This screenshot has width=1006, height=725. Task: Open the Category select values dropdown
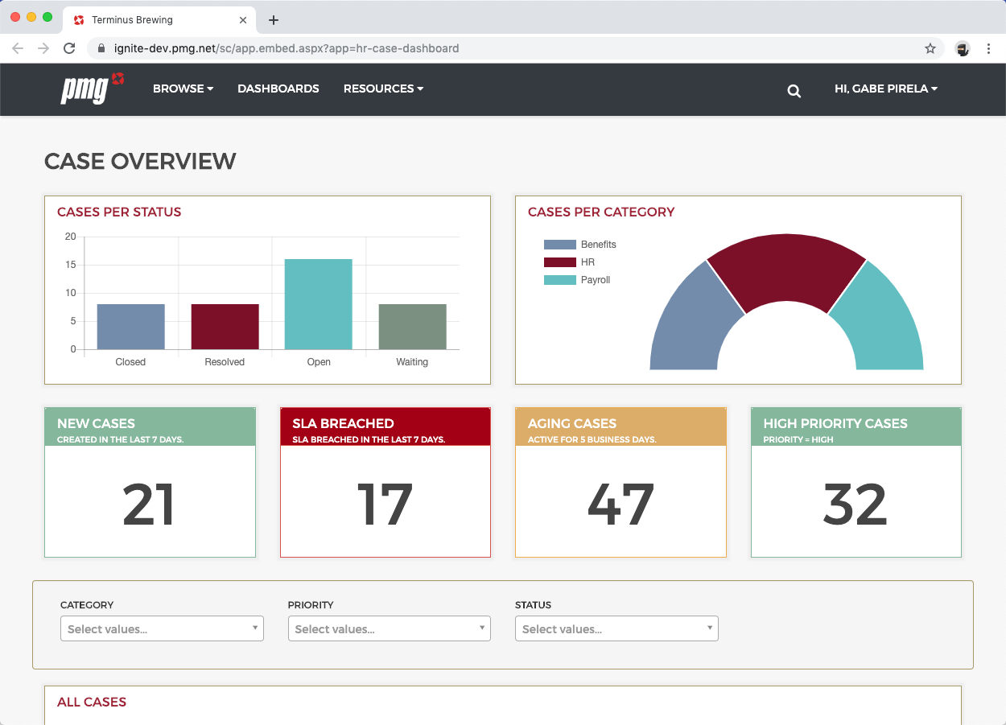pyautogui.click(x=162, y=628)
